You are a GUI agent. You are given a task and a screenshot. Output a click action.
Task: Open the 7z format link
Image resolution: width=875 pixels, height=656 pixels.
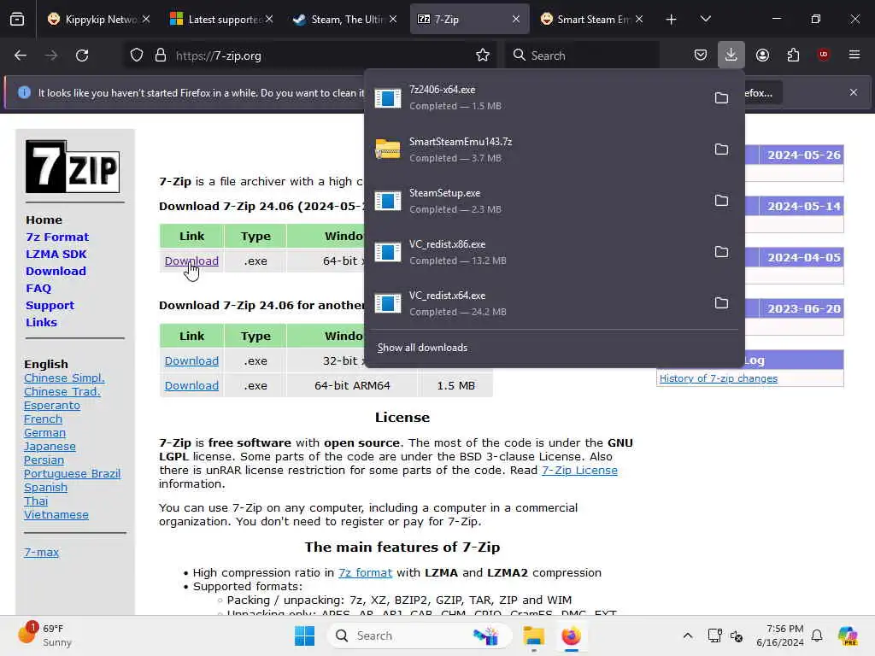(365, 573)
